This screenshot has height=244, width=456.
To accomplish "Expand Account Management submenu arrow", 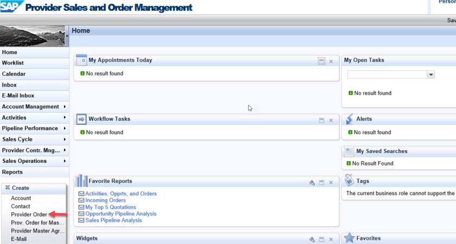I will pyautogui.click(x=65, y=107).
